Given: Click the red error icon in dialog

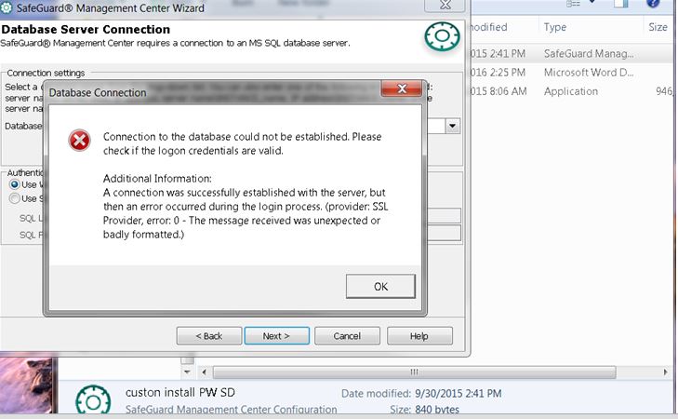Looking at the screenshot, I should (80, 141).
